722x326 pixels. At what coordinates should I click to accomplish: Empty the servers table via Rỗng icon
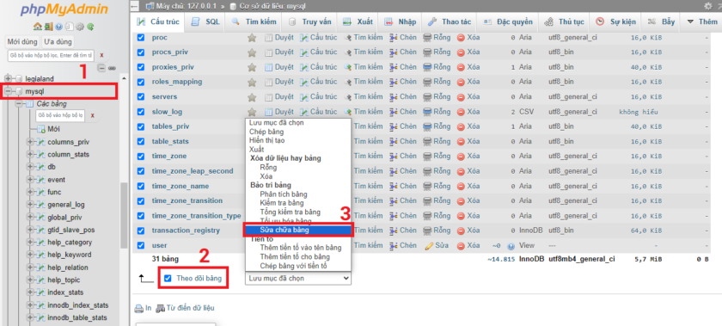[437, 96]
